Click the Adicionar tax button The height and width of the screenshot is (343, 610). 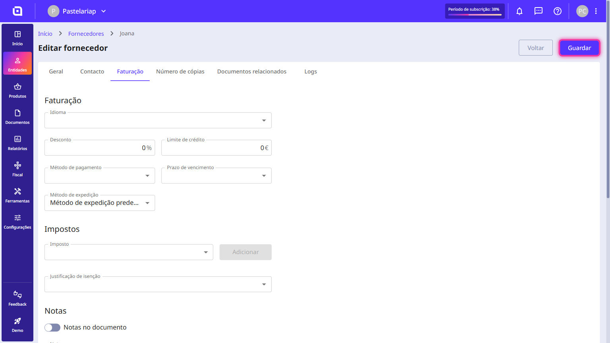click(245, 252)
